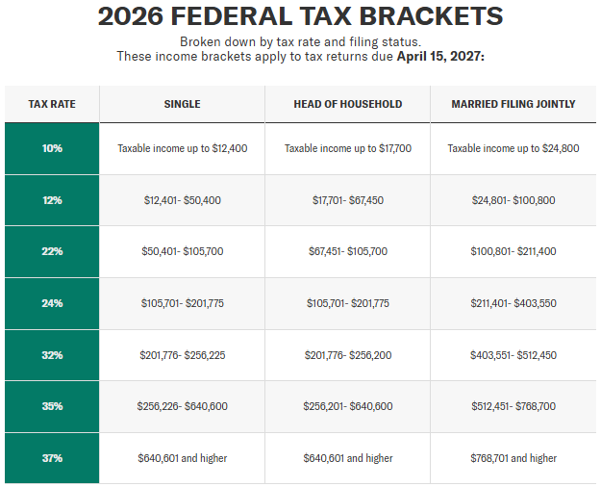
Task: Select the Married Filing Jointly column header
Action: 513,104
